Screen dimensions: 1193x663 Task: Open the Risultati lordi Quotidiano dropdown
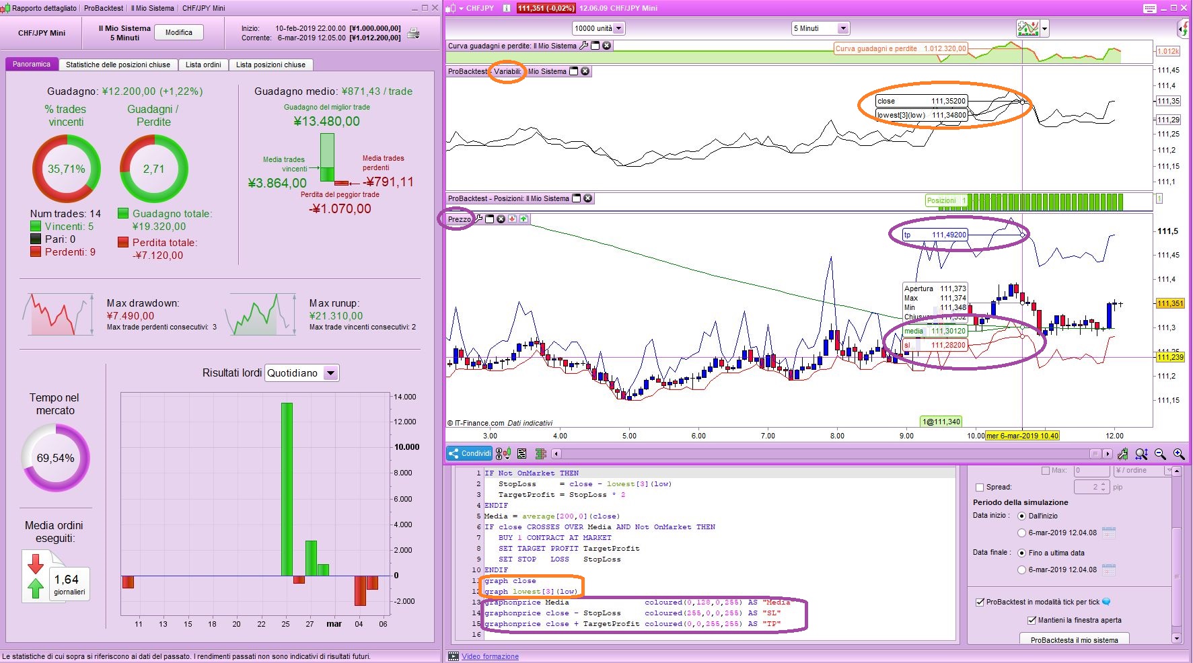(x=302, y=373)
